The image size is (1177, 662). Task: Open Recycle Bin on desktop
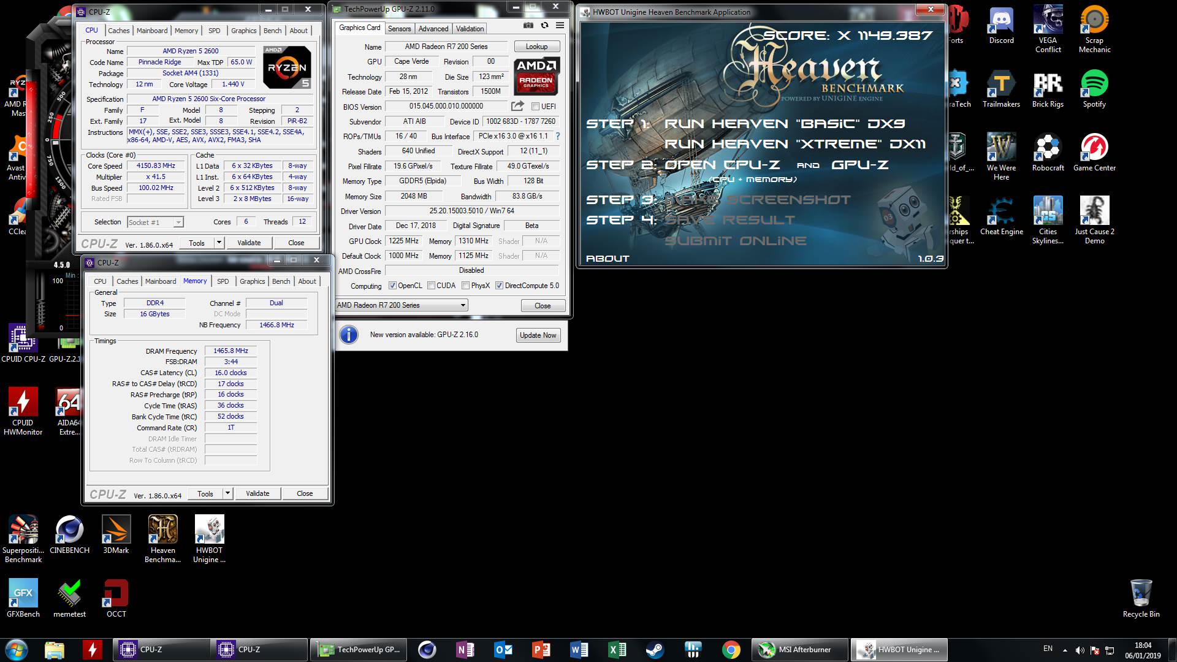click(1141, 599)
